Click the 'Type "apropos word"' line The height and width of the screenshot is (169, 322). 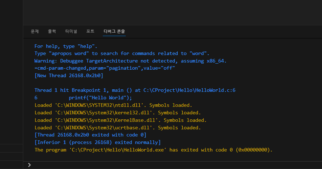122,54
